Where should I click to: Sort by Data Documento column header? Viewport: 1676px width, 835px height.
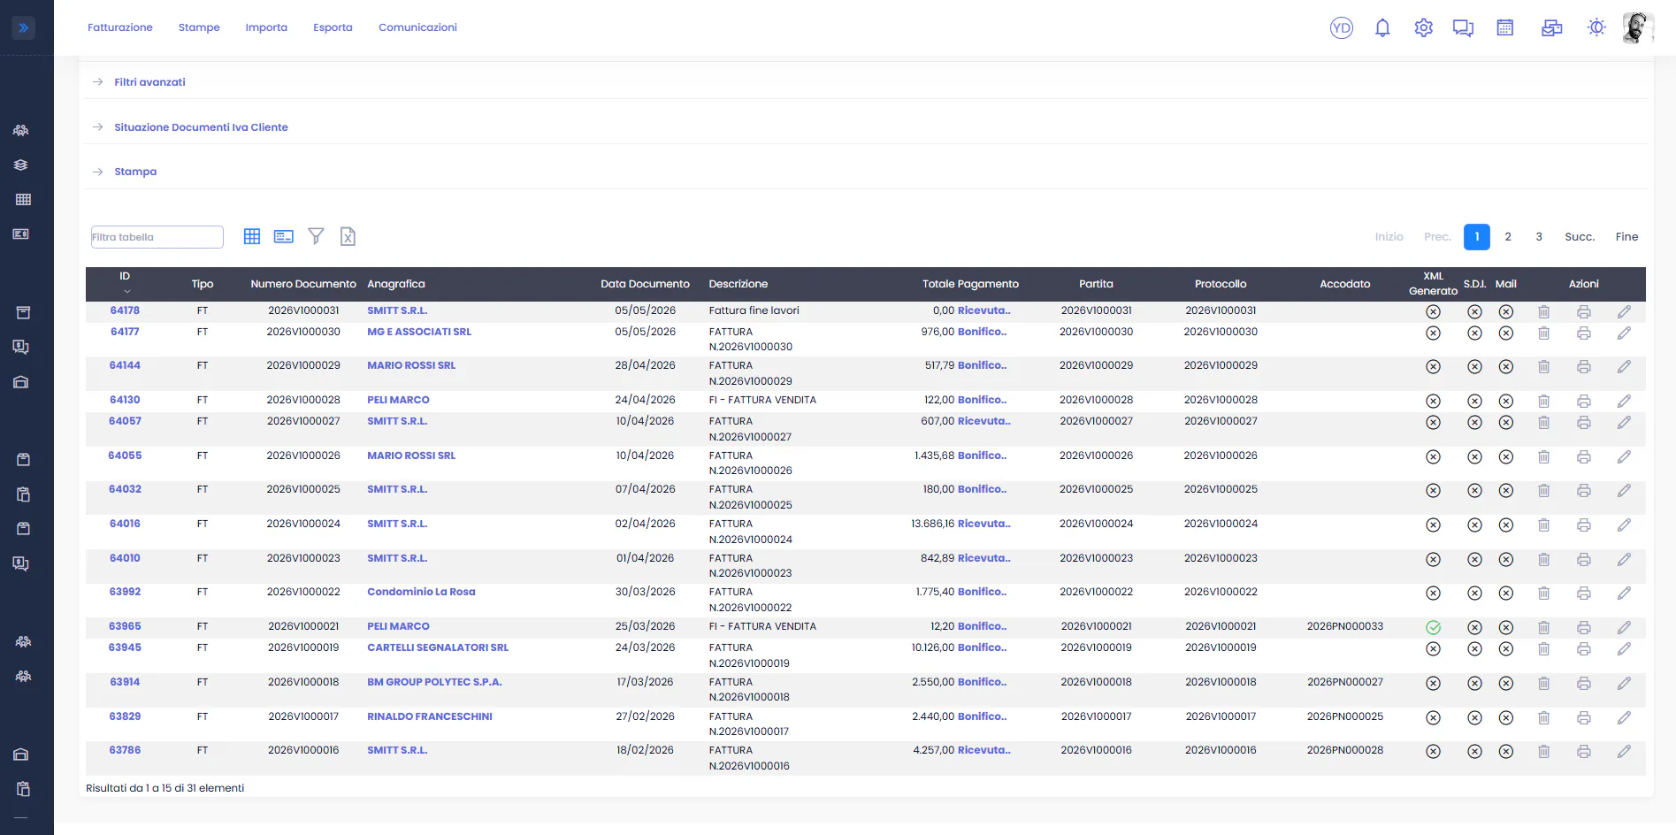[x=645, y=284]
